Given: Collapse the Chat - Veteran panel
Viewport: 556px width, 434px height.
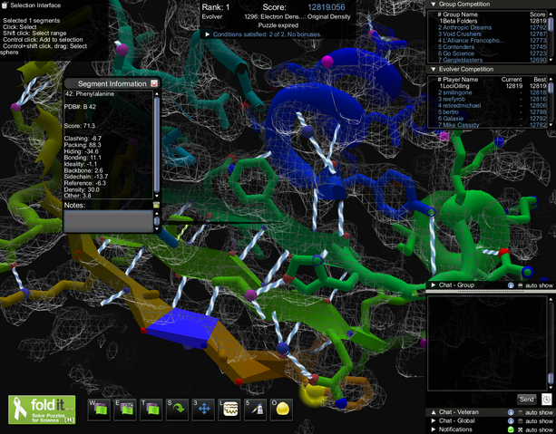Looking at the screenshot, I should pyautogui.click(x=434, y=412).
